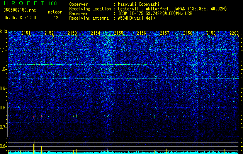
Task: Select the file name 0505082150.png
Action: (20, 10)
